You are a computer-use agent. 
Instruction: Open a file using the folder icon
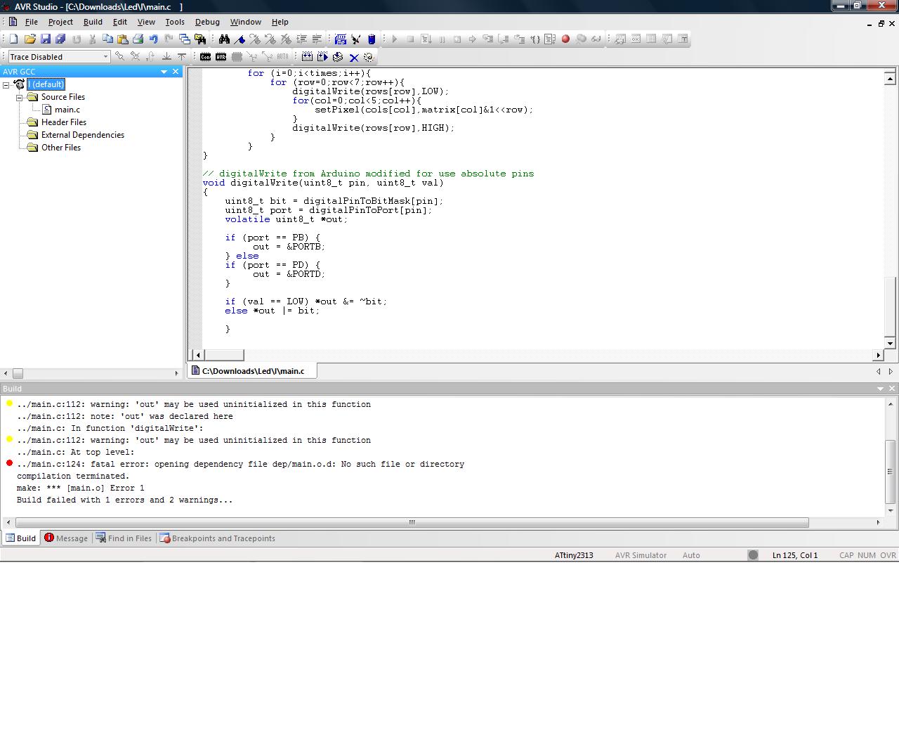pos(29,39)
